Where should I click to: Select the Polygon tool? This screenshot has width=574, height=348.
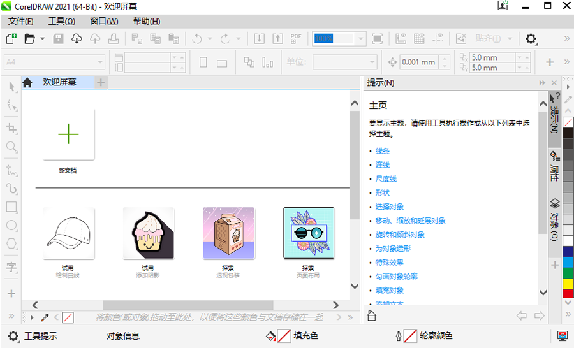pyautogui.click(x=11, y=243)
